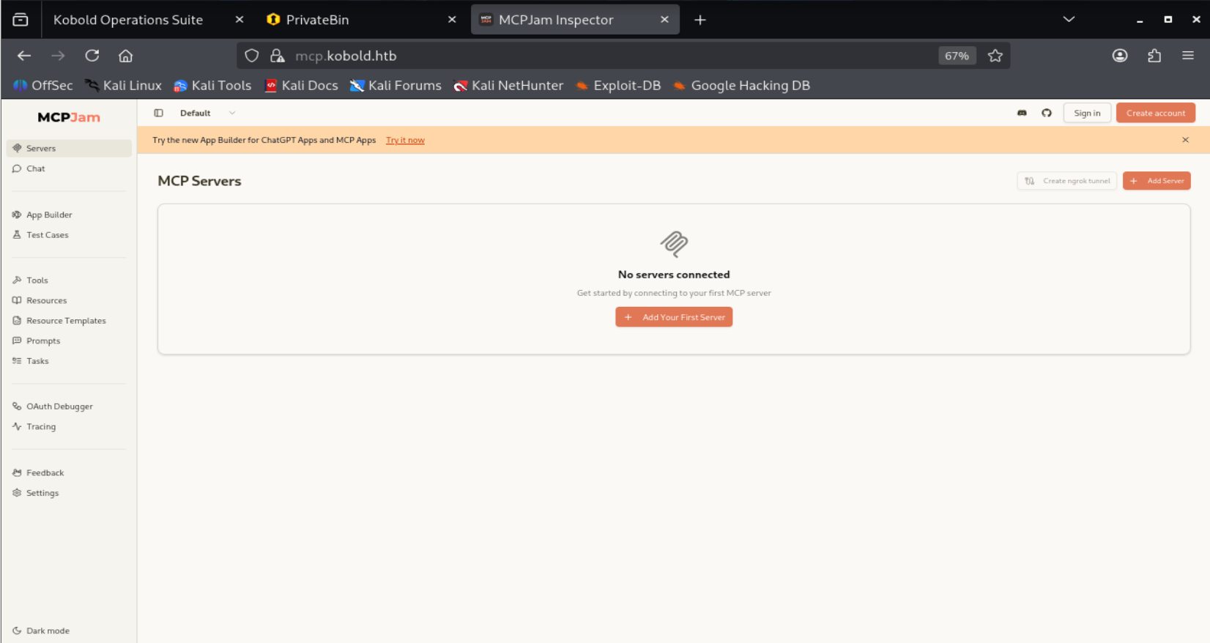The height and width of the screenshot is (643, 1210).
Task: Open the Exploit-DB bookmark
Action: [x=618, y=86]
